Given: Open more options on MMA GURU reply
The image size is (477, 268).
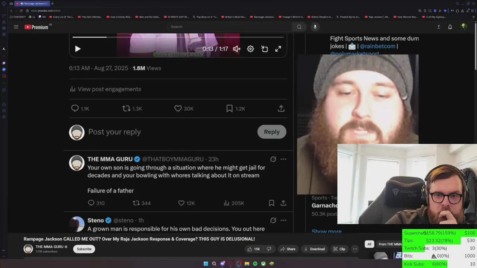Looking at the screenshot, I should tap(283, 159).
